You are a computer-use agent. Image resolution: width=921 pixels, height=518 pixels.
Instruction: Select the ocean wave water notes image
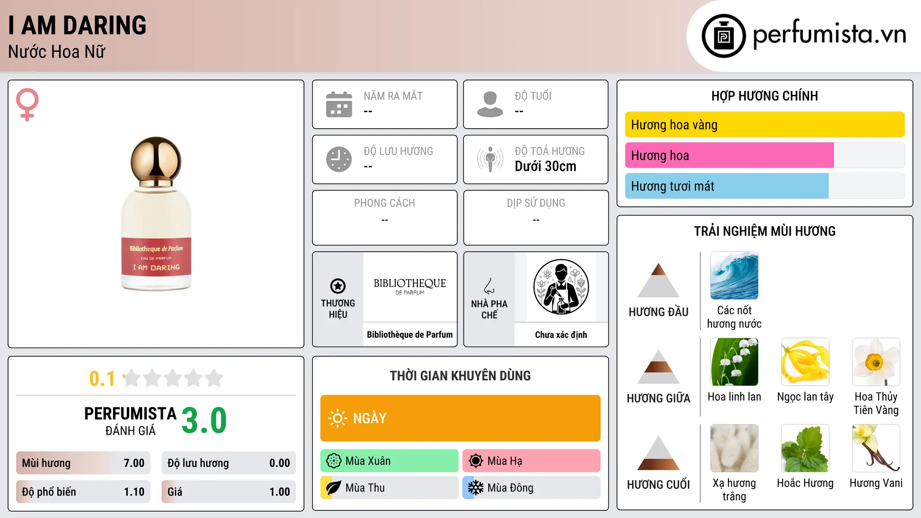pyautogui.click(x=734, y=275)
